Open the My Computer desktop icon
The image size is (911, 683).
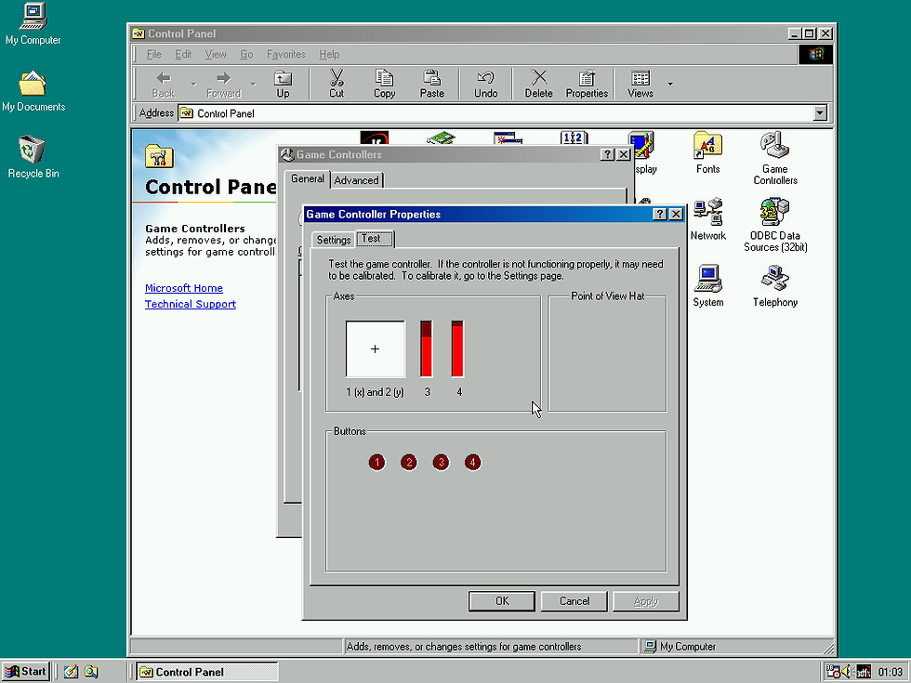pyautogui.click(x=33, y=24)
